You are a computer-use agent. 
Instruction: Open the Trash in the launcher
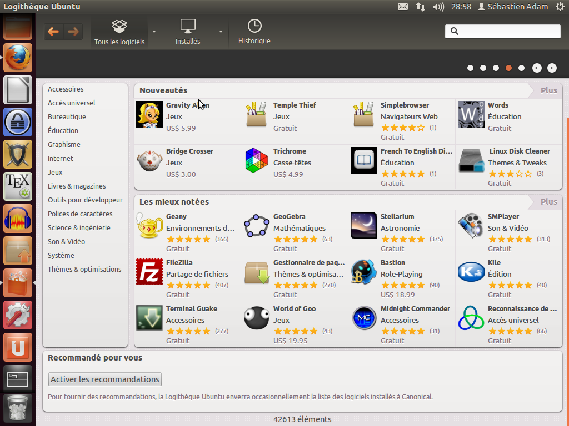click(18, 409)
